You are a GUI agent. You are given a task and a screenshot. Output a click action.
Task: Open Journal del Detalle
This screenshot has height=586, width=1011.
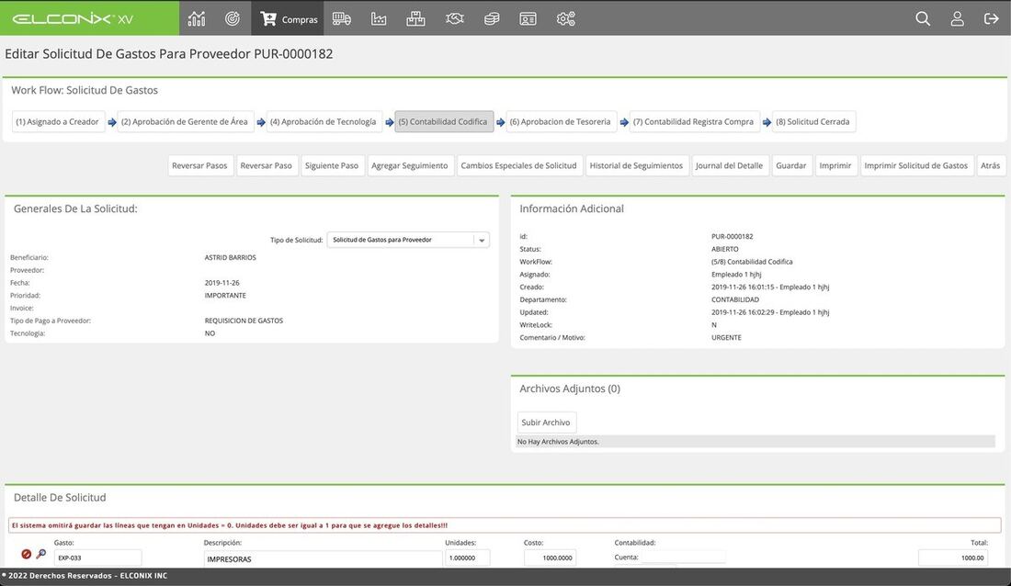click(x=729, y=165)
